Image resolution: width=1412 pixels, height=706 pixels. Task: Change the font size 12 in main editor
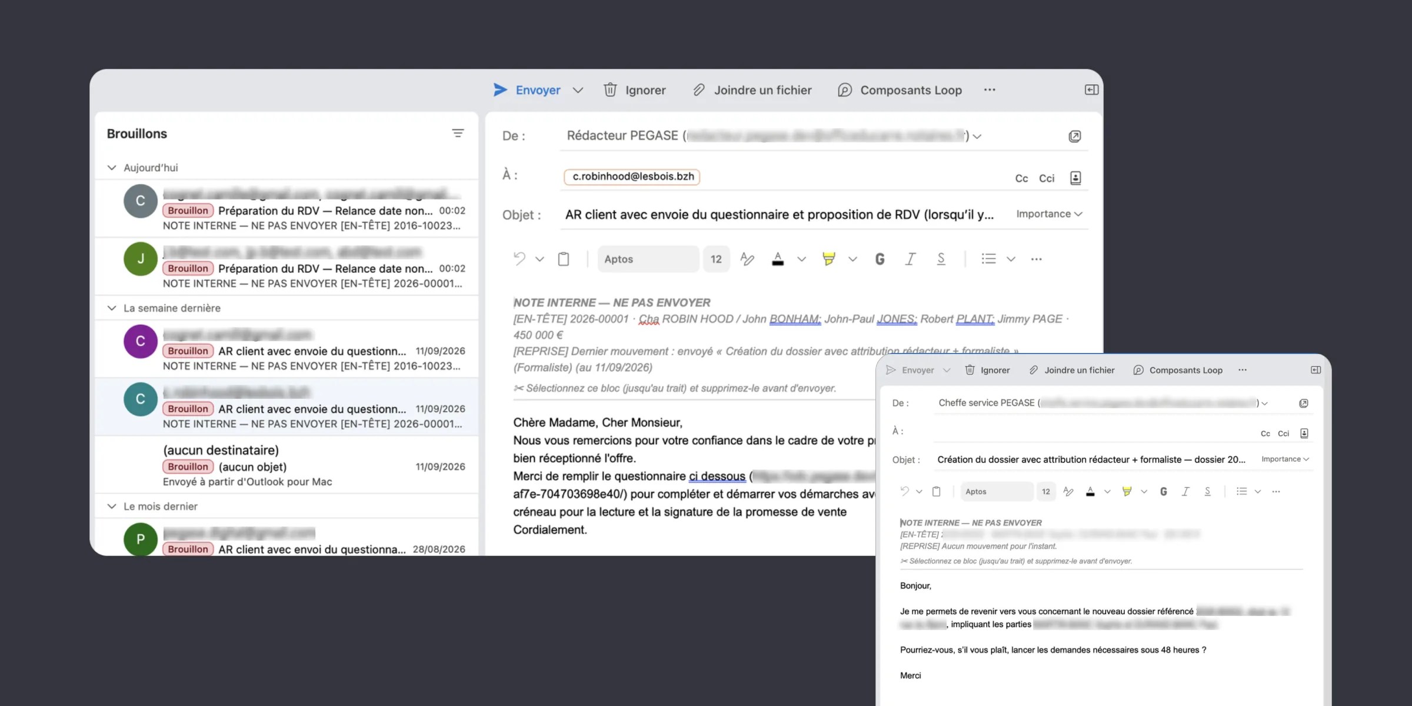point(716,259)
